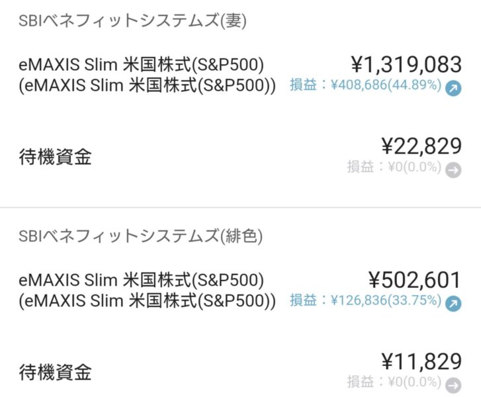Tap the parenthesized eMAXIS Slim subtitle in the 妻 account

coord(147,85)
